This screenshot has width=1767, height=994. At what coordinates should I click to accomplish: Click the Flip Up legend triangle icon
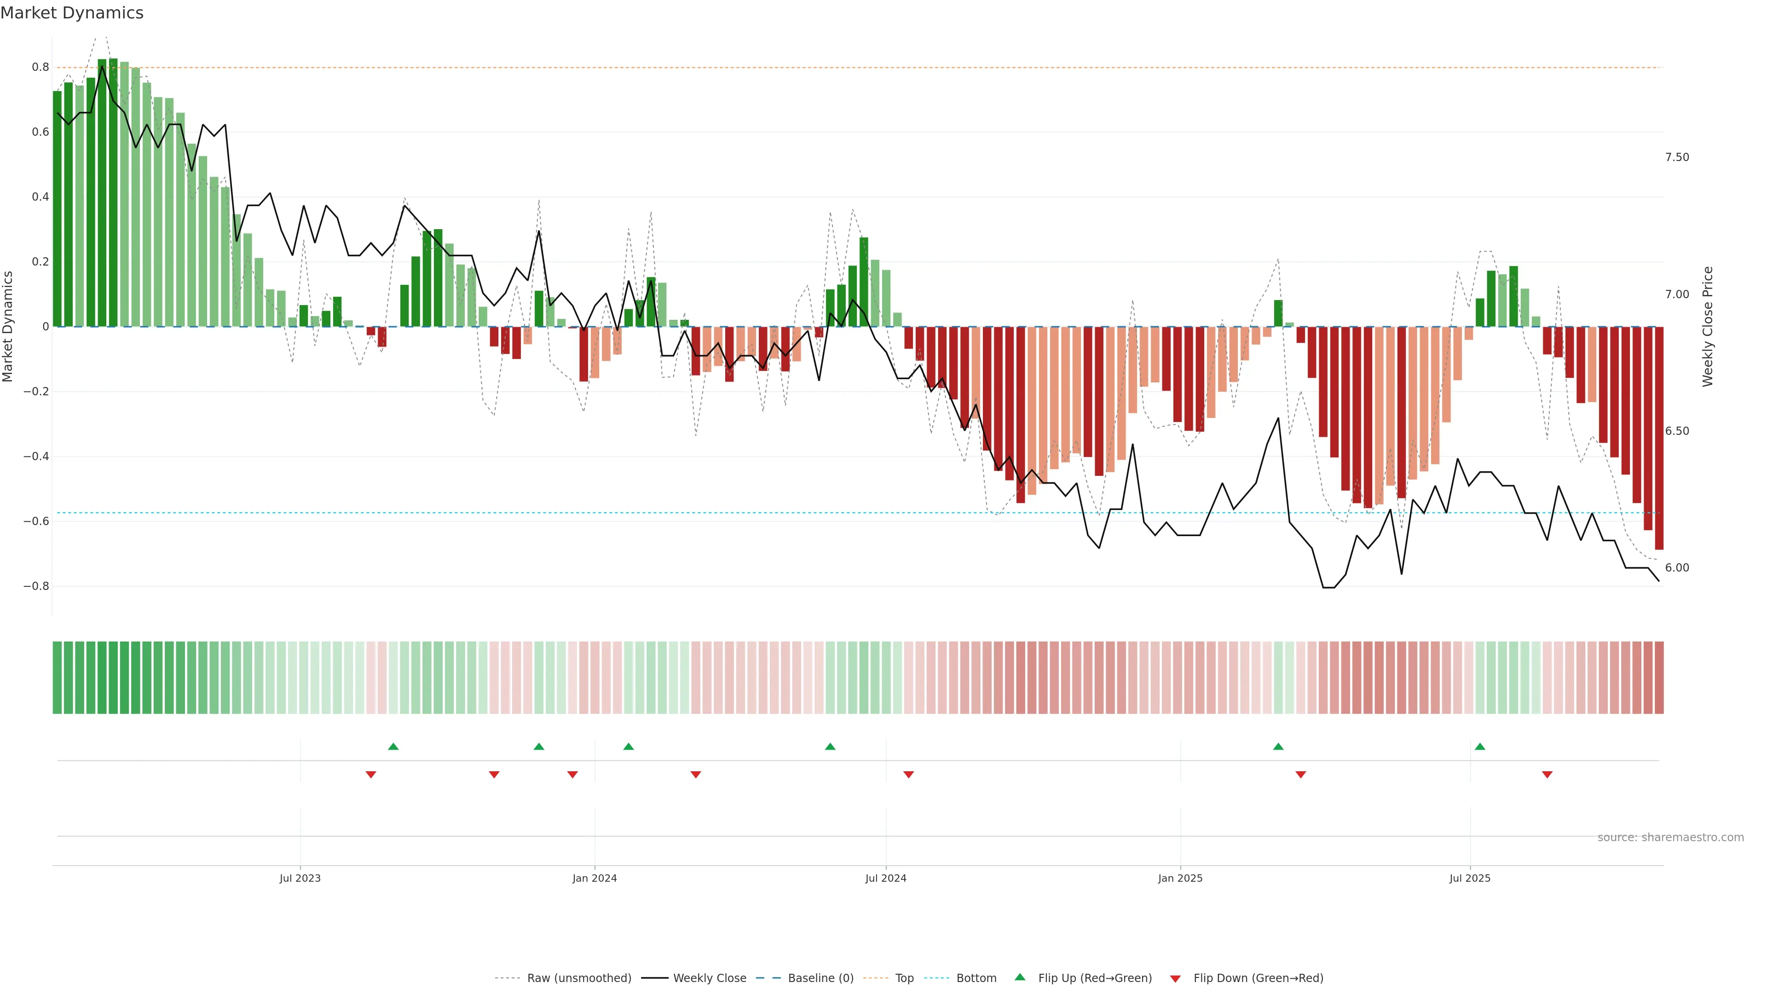click(x=1020, y=977)
